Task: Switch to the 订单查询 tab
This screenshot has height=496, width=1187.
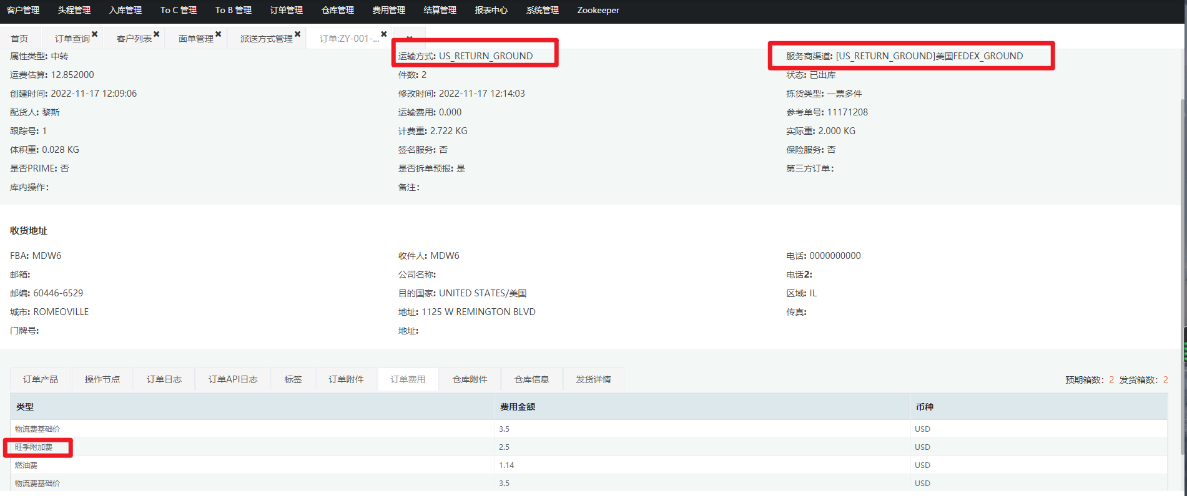Action: tap(72, 39)
